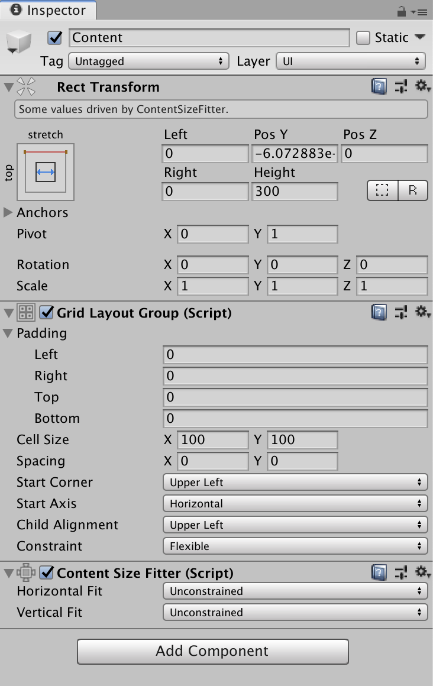Expand the Anchors section
Image resolution: width=433 pixels, height=686 pixels.
[x=8, y=212]
